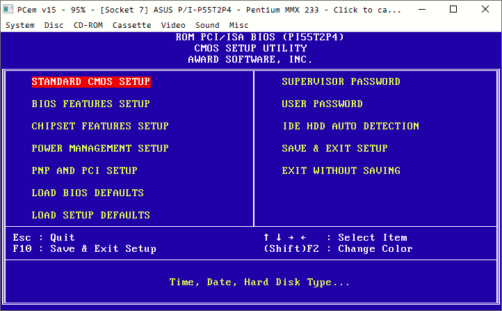Select SUPERVISOR PASSWORD entry

pos(341,81)
